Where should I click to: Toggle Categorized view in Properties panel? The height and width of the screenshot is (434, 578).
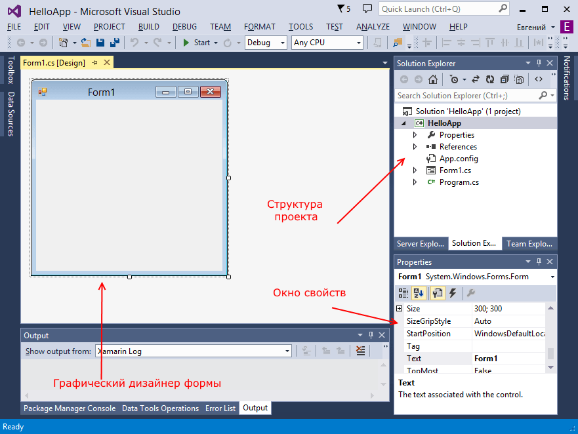click(403, 293)
